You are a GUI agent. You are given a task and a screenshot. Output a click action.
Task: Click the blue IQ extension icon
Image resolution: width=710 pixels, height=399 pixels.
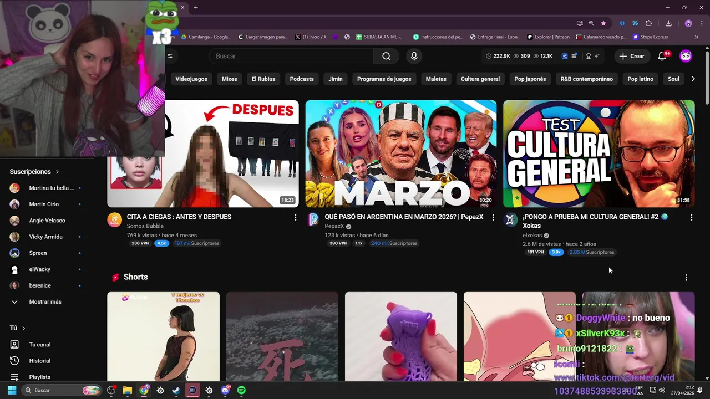click(x=565, y=56)
